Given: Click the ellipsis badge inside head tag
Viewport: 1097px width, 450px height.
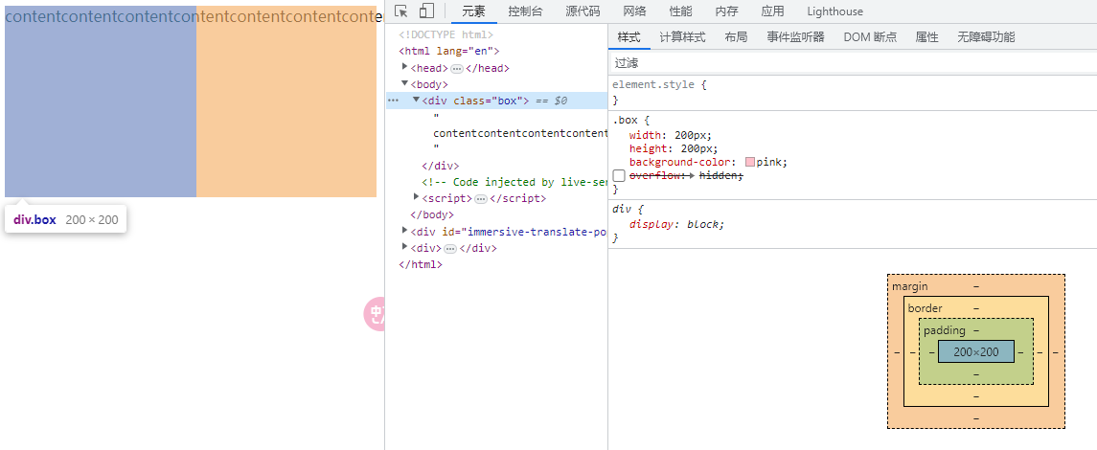Looking at the screenshot, I should [x=457, y=69].
